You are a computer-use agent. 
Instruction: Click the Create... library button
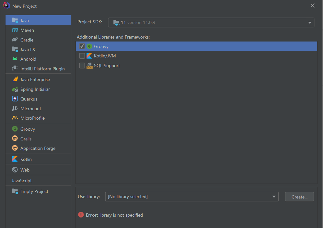pyautogui.click(x=299, y=197)
